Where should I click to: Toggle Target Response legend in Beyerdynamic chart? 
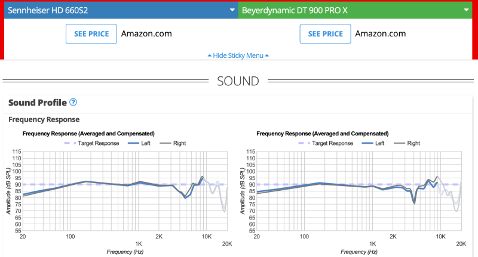[325, 143]
